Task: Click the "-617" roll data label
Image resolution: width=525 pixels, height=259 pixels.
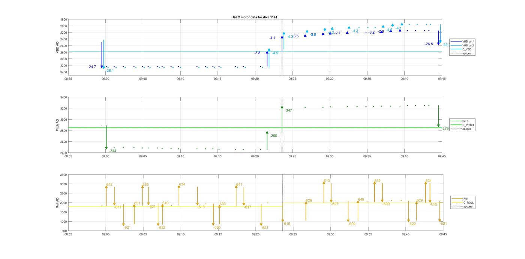Action: pyautogui.click(x=247, y=207)
